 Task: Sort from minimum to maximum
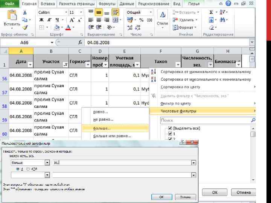tap(206, 72)
